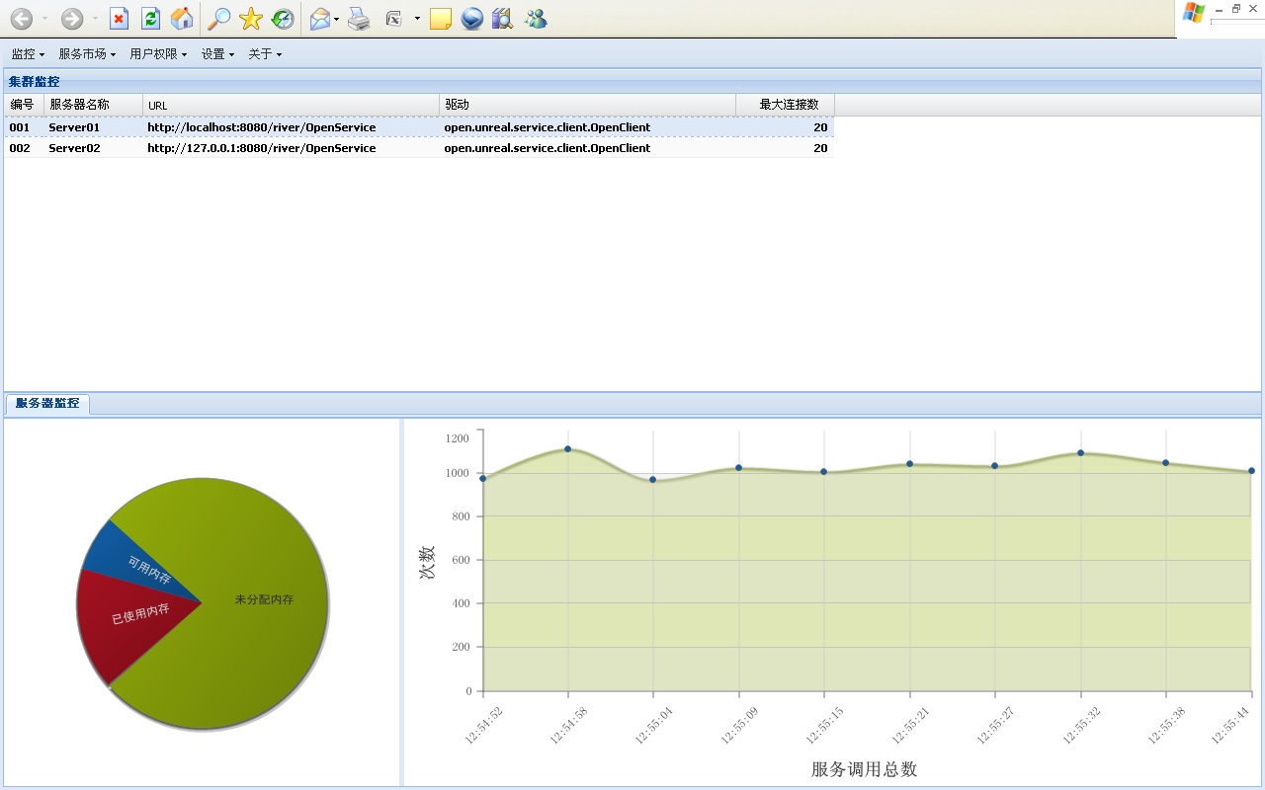Click the chart data point at 12:55:32
The height and width of the screenshot is (790, 1265).
point(1080,453)
